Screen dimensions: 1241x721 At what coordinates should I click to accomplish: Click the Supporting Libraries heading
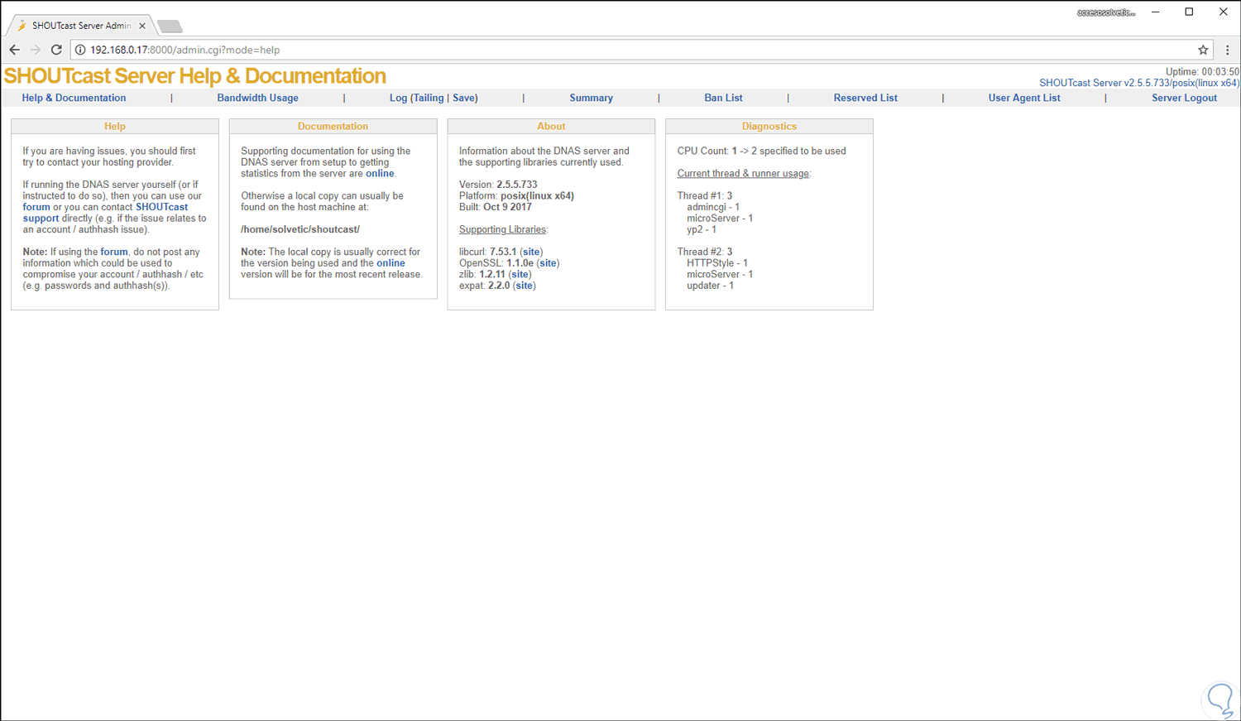(503, 229)
